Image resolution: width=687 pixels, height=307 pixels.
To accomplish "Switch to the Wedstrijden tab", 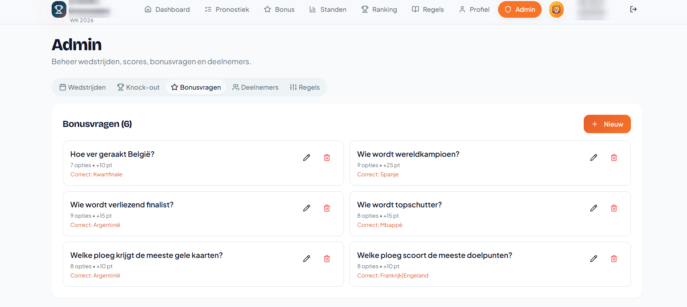I will pyautogui.click(x=83, y=87).
